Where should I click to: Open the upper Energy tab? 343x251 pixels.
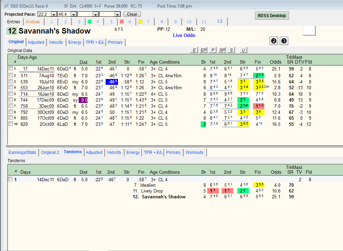75,42
